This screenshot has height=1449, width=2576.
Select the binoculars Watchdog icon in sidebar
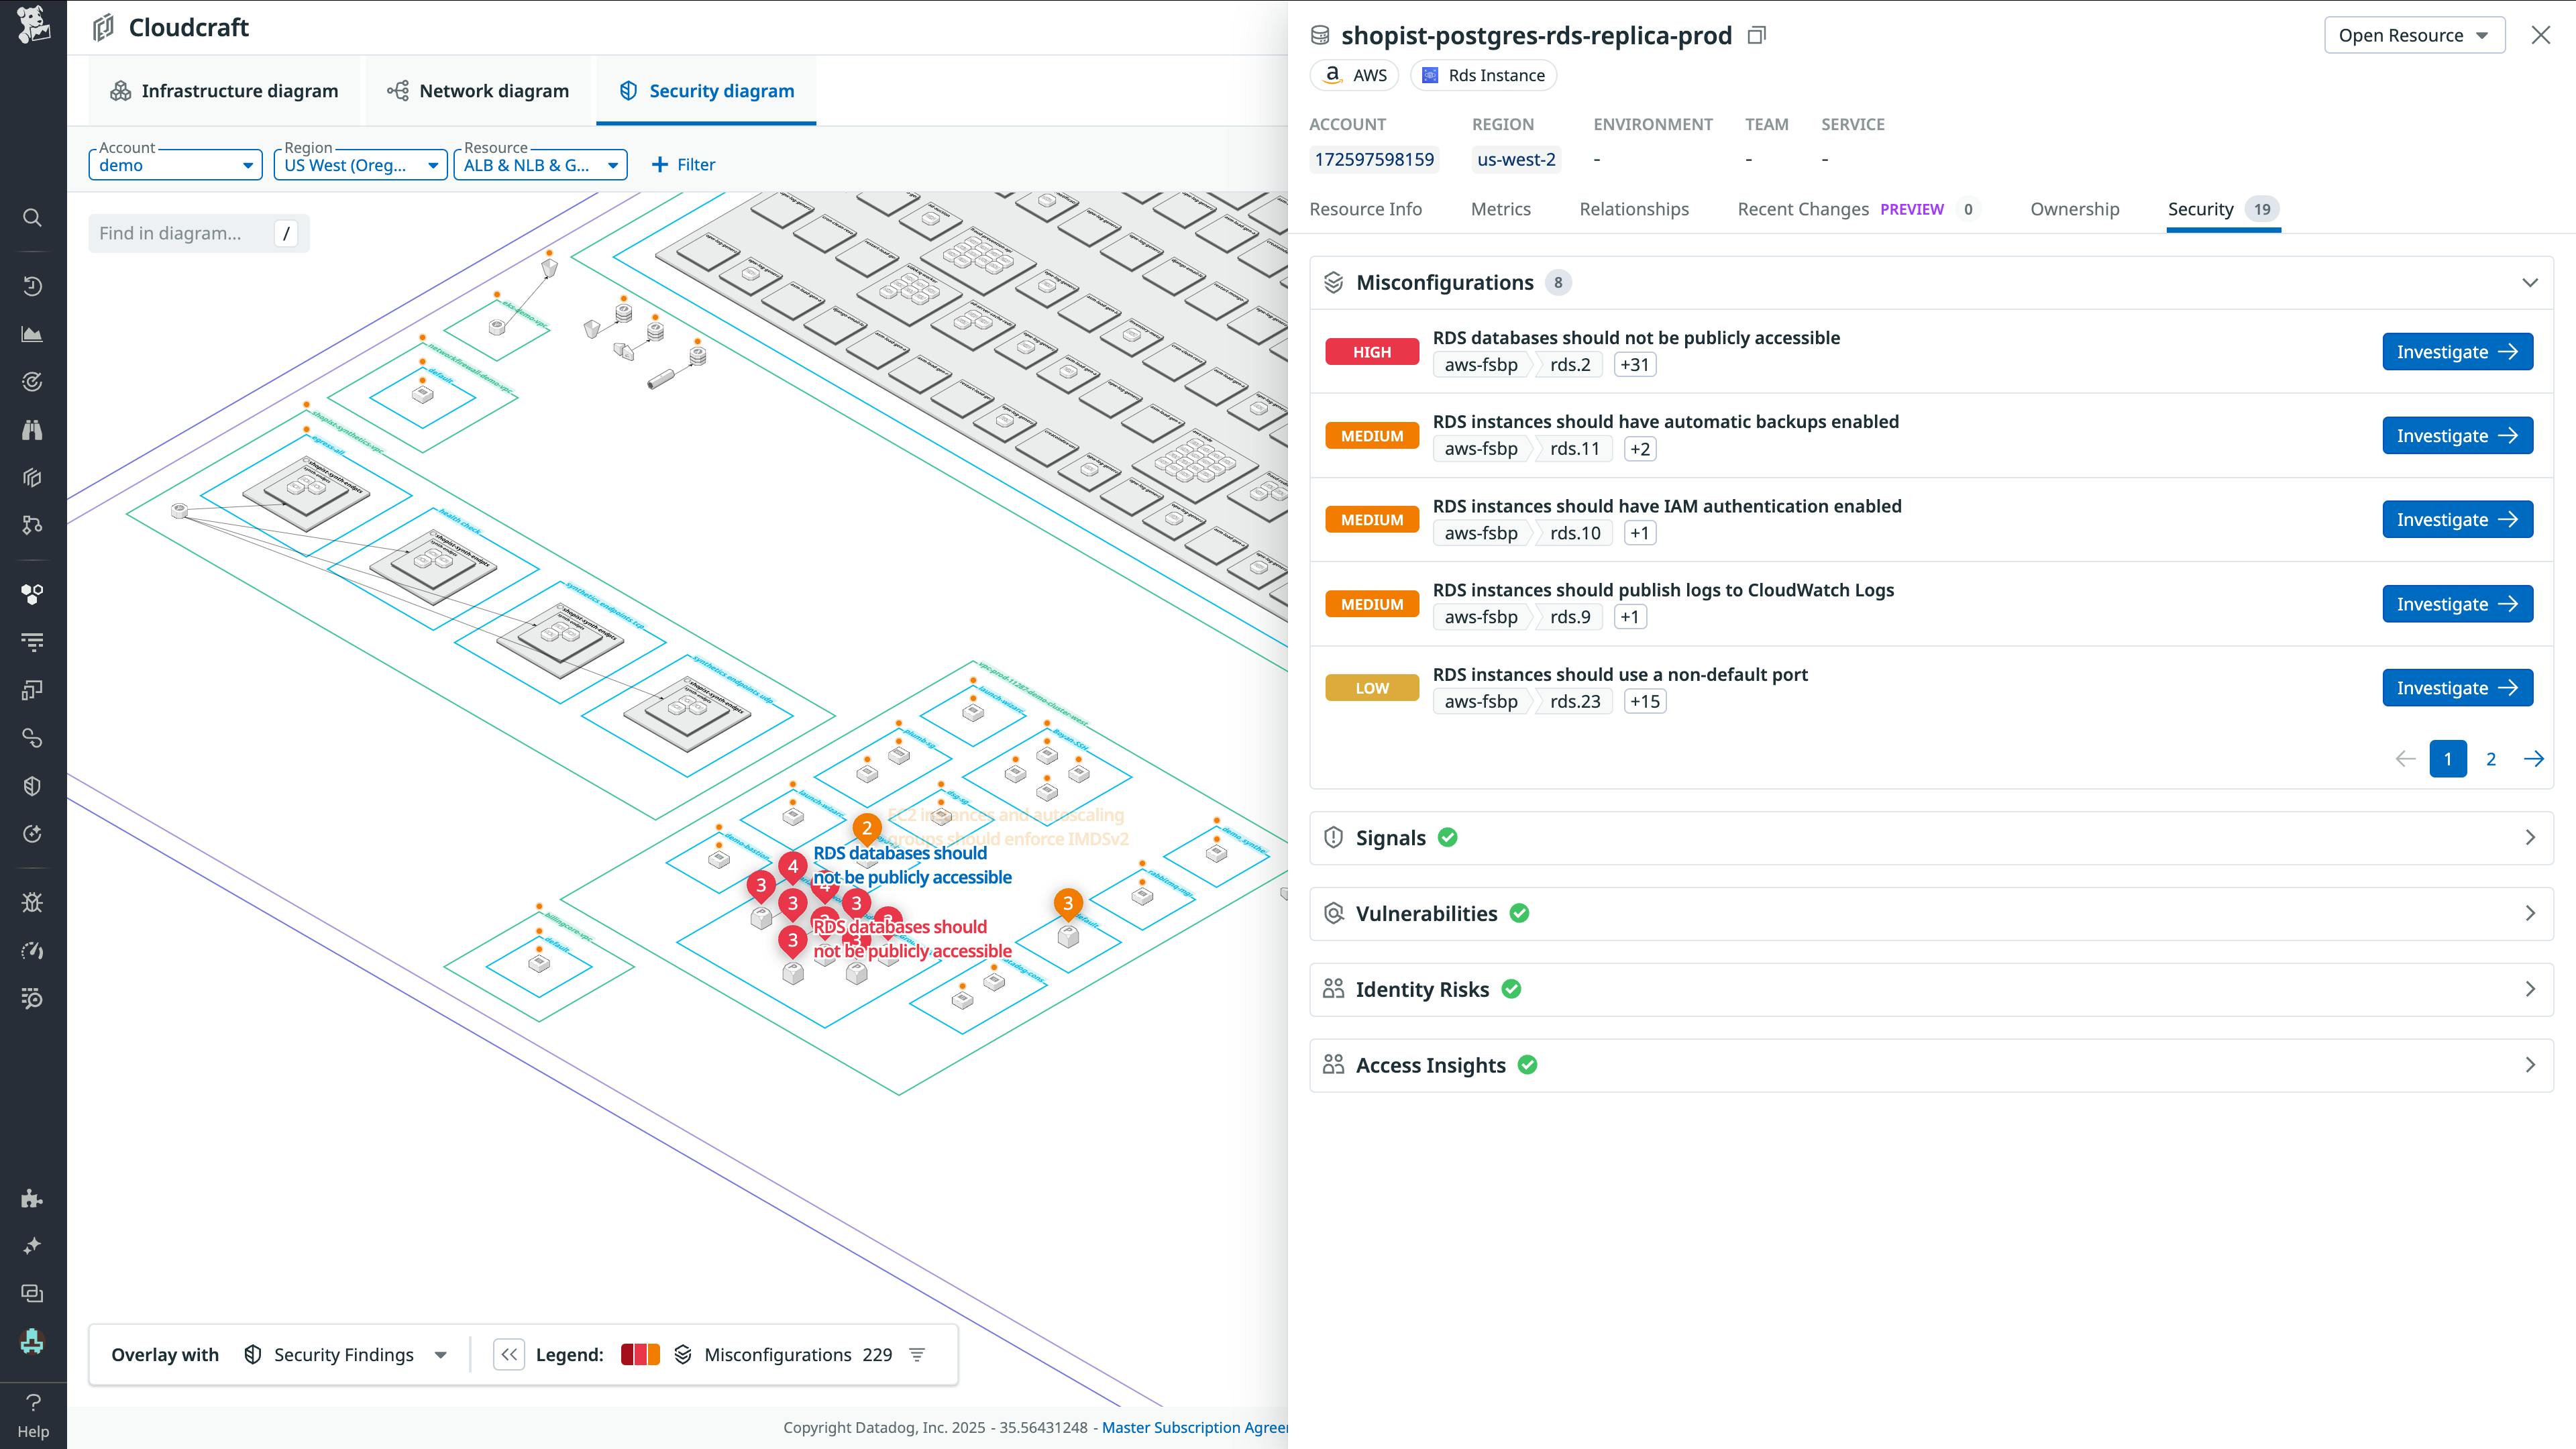pyautogui.click(x=32, y=429)
